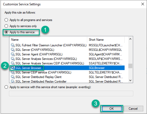
Task: Click the service short name text field
Action: point(71,93)
